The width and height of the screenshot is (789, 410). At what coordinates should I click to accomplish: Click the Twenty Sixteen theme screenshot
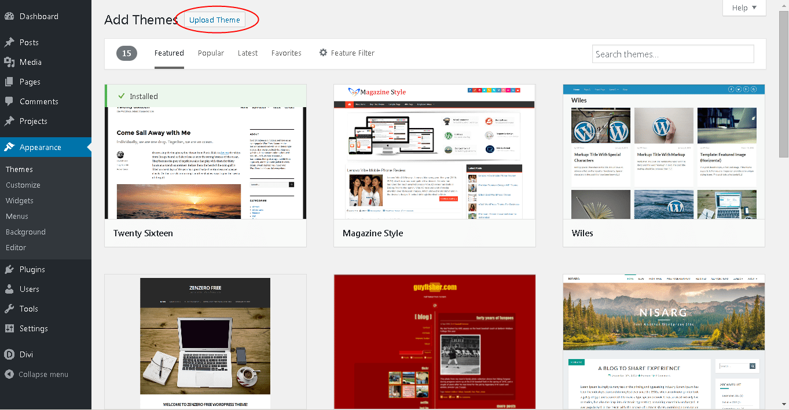coord(205,152)
